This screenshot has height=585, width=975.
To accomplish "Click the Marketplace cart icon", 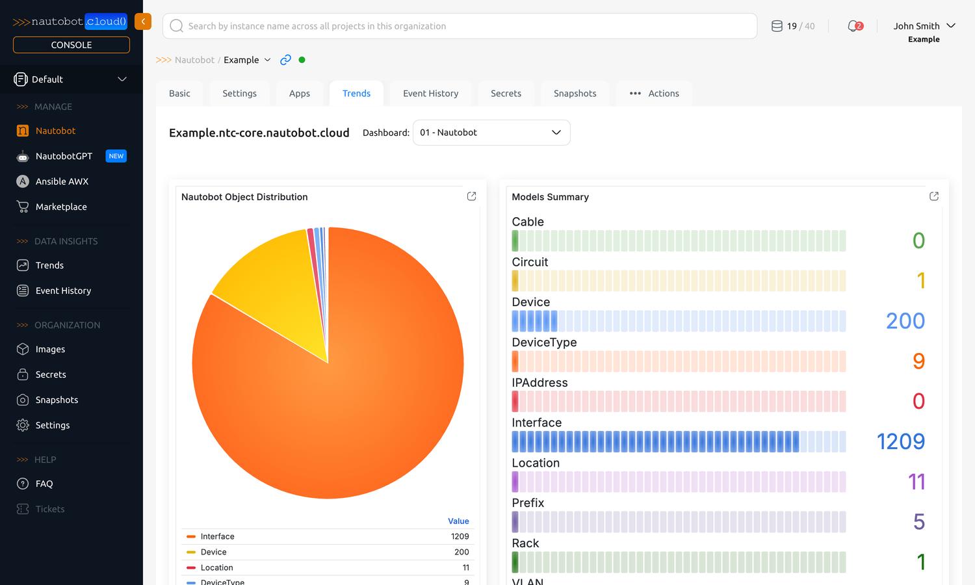I will coord(21,206).
